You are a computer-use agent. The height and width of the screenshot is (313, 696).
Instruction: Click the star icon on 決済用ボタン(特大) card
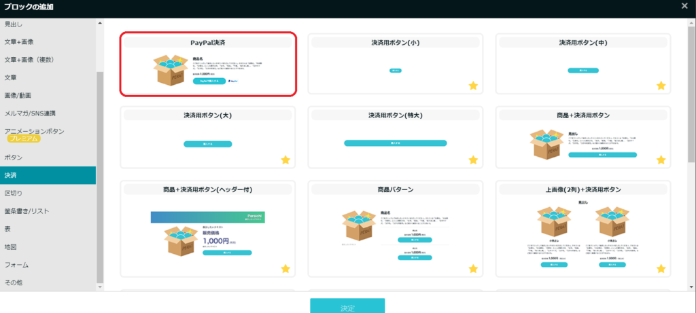point(472,160)
